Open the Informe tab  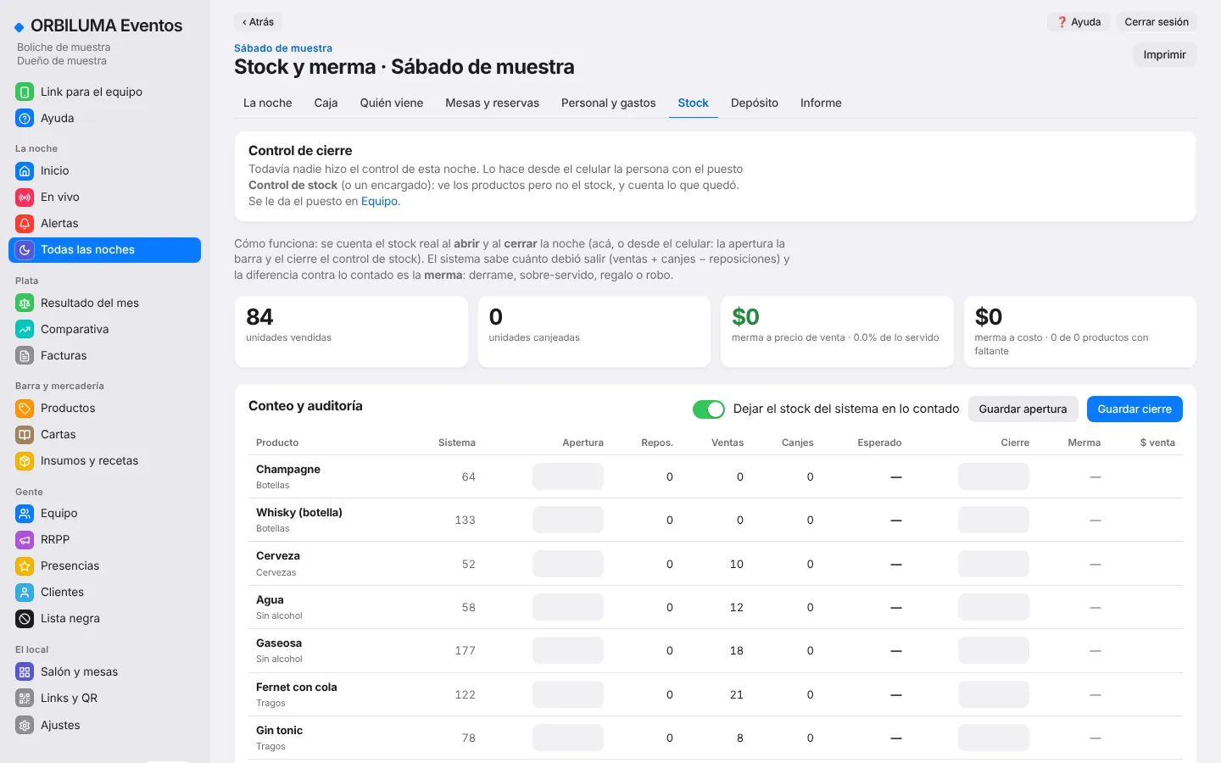[x=821, y=103]
